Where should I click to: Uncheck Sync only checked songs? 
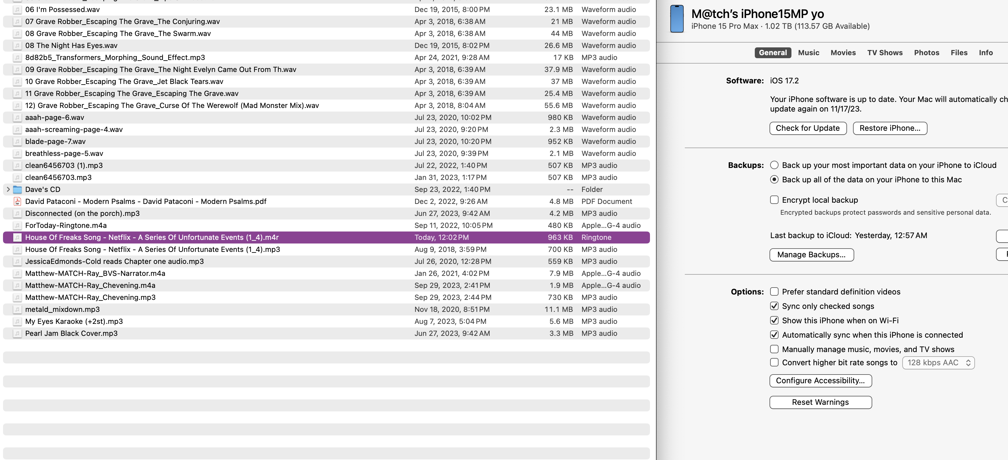(x=774, y=306)
